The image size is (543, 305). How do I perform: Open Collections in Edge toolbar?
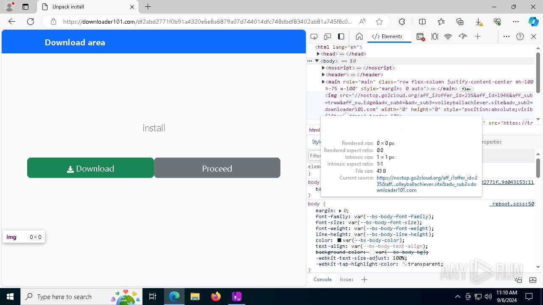click(460, 22)
